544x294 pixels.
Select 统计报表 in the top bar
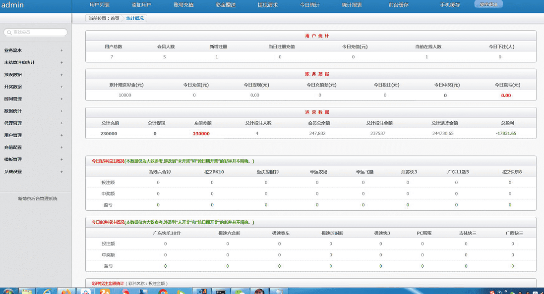(352, 5)
